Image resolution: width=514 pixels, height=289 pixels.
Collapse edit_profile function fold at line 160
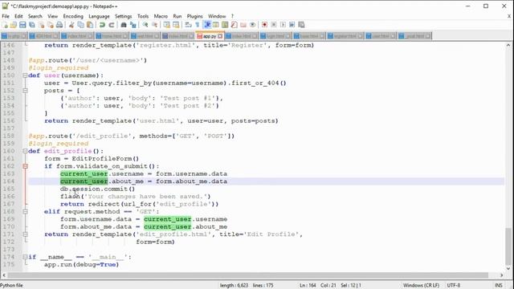pos(25,151)
